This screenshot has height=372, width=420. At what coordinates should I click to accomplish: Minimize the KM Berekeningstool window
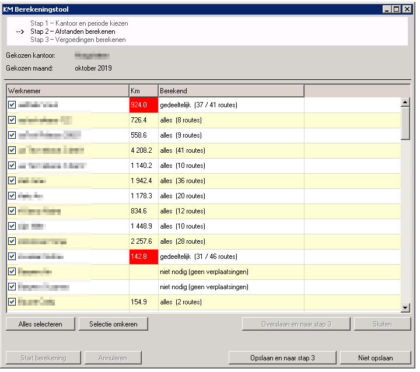386,9
